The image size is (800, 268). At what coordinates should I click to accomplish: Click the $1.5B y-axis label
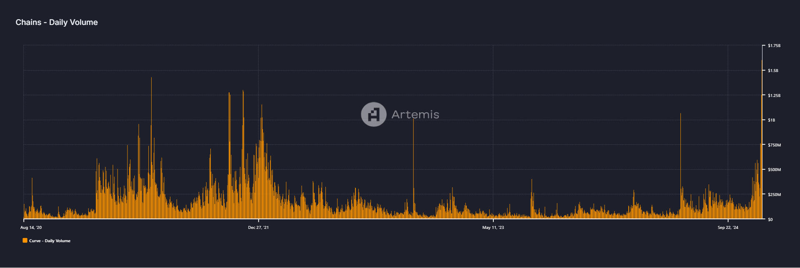(773, 71)
